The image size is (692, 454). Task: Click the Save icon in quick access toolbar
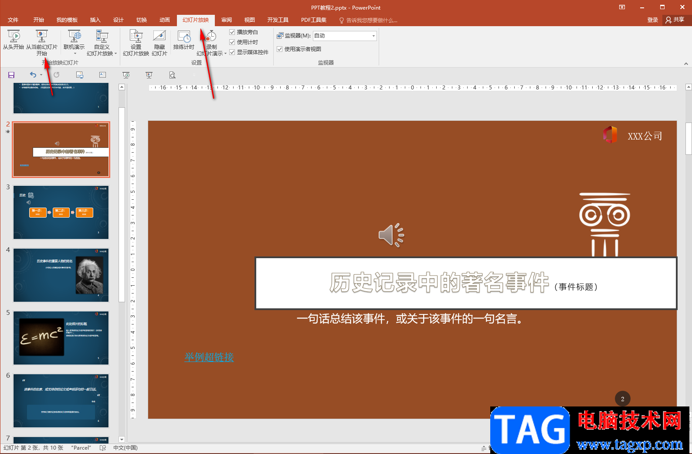[12, 75]
